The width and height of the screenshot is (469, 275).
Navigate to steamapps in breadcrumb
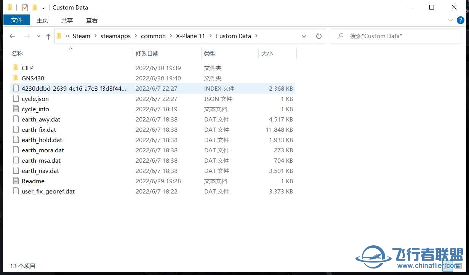(x=115, y=36)
